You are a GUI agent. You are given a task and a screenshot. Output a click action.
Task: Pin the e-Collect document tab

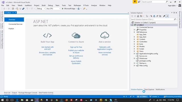[13, 13]
